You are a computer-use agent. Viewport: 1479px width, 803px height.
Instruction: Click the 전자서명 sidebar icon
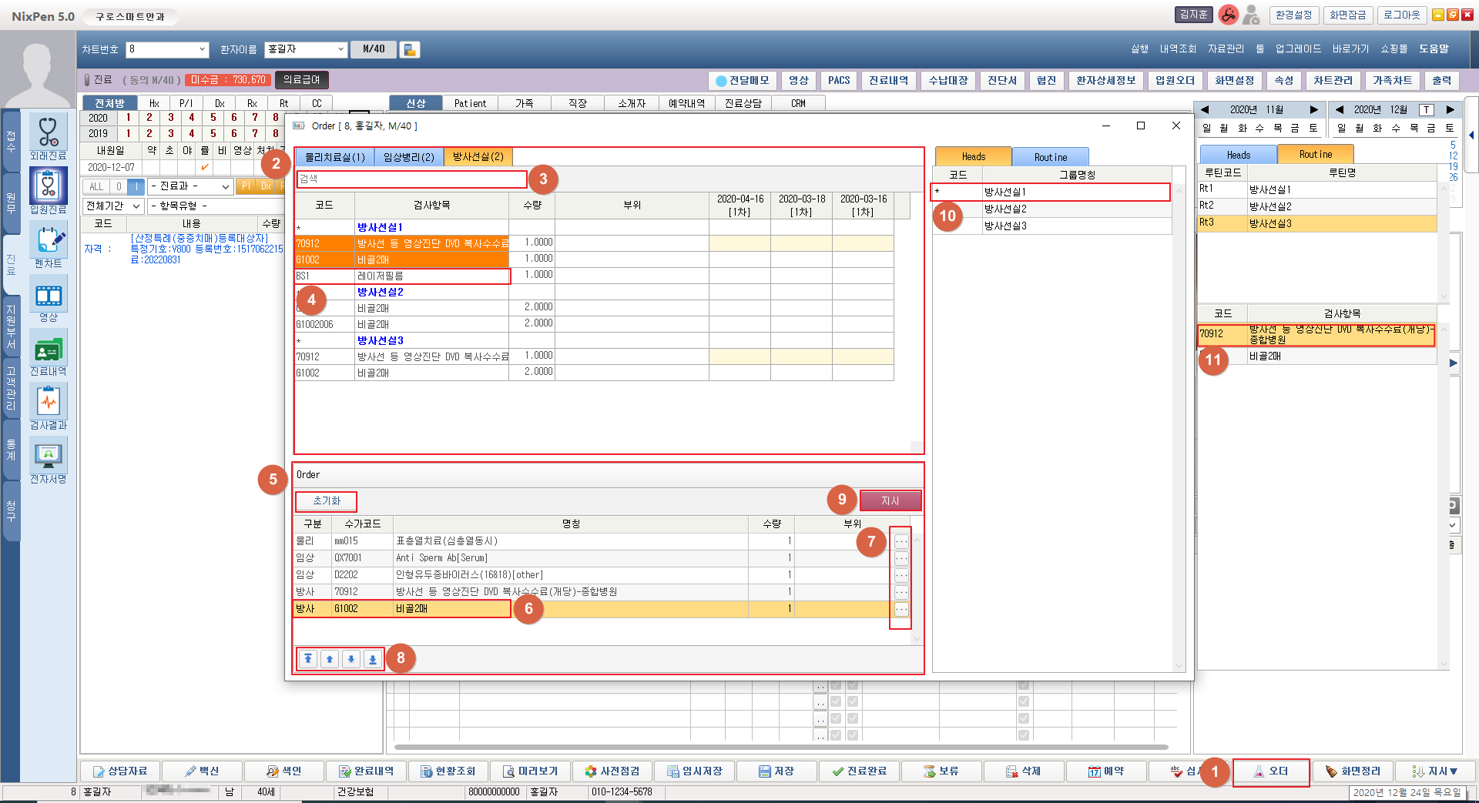point(48,456)
